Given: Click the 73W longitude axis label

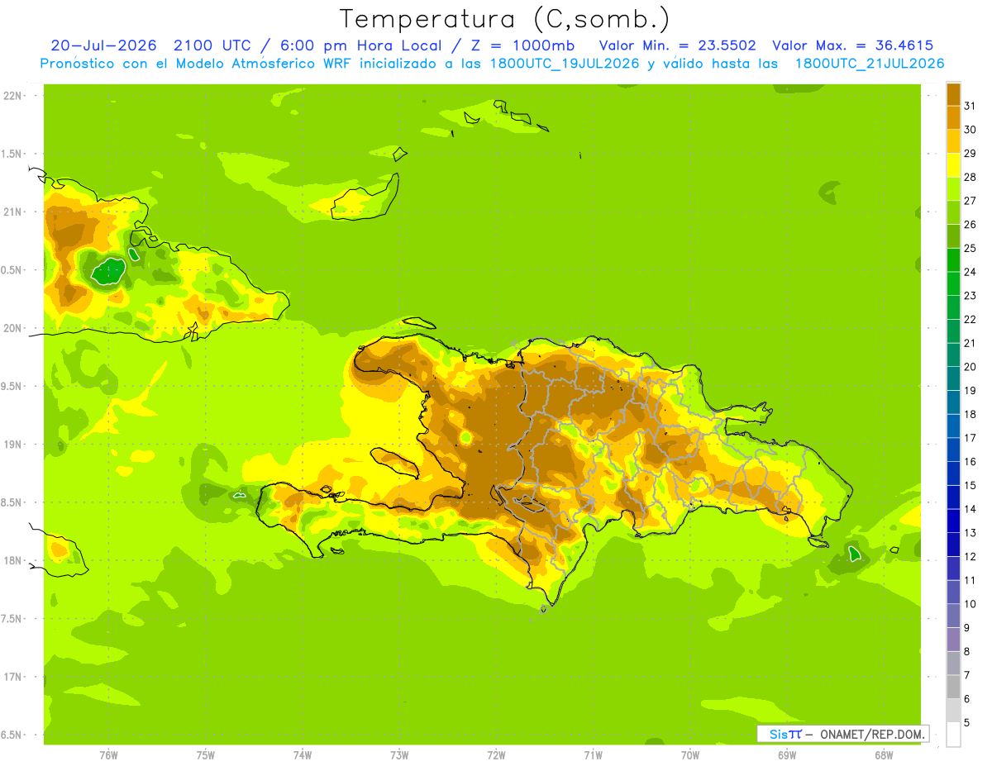Looking at the screenshot, I should click(x=399, y=755).
